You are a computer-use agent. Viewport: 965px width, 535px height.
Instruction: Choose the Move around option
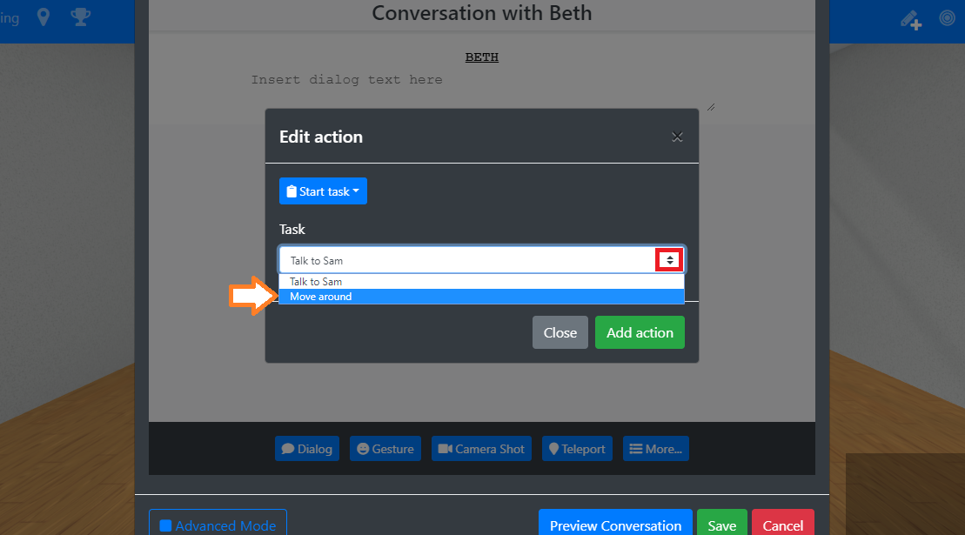tap(481, 297)
